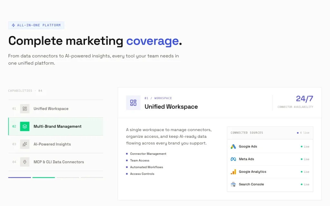Viewport: 330px width, 206px height.
Task: Click the Team Access bullet item
Action: point(138,160)
